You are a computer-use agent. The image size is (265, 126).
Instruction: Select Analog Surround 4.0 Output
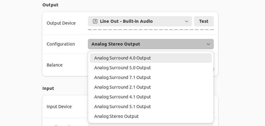coord(122,58)
